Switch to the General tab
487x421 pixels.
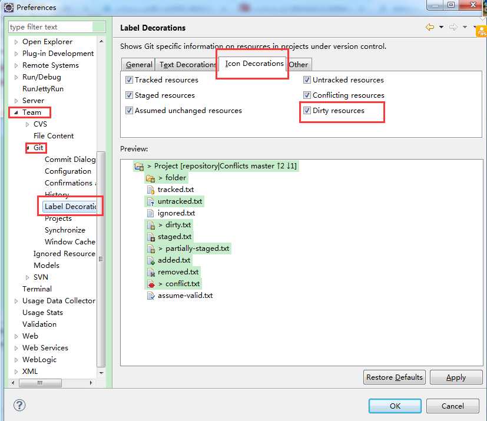(x=138, y=65)
